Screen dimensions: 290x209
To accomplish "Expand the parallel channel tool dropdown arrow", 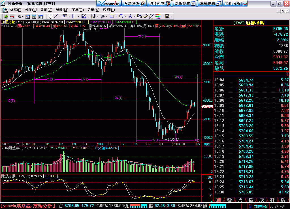I will [x=97, y=16].
